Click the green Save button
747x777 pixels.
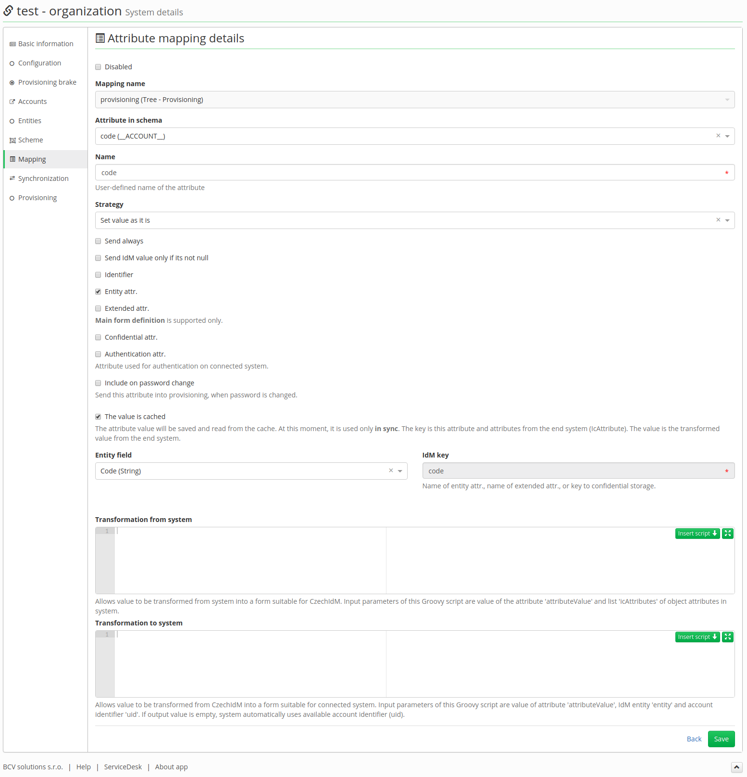721,739
